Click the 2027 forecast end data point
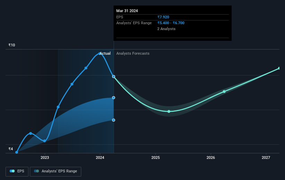This screenshot has height=180, width=285. 279,68
